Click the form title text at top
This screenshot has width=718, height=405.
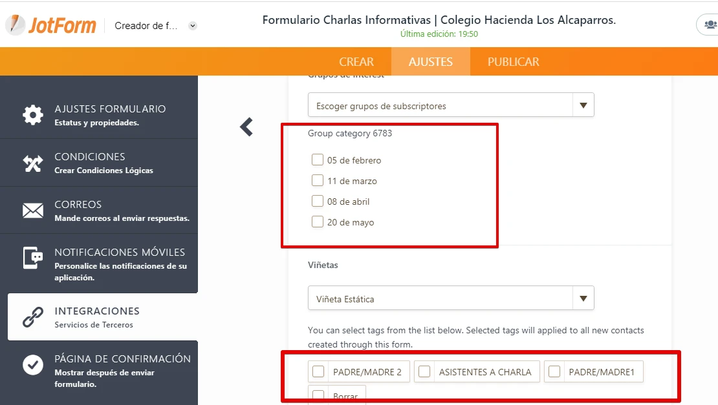(439, 20)
